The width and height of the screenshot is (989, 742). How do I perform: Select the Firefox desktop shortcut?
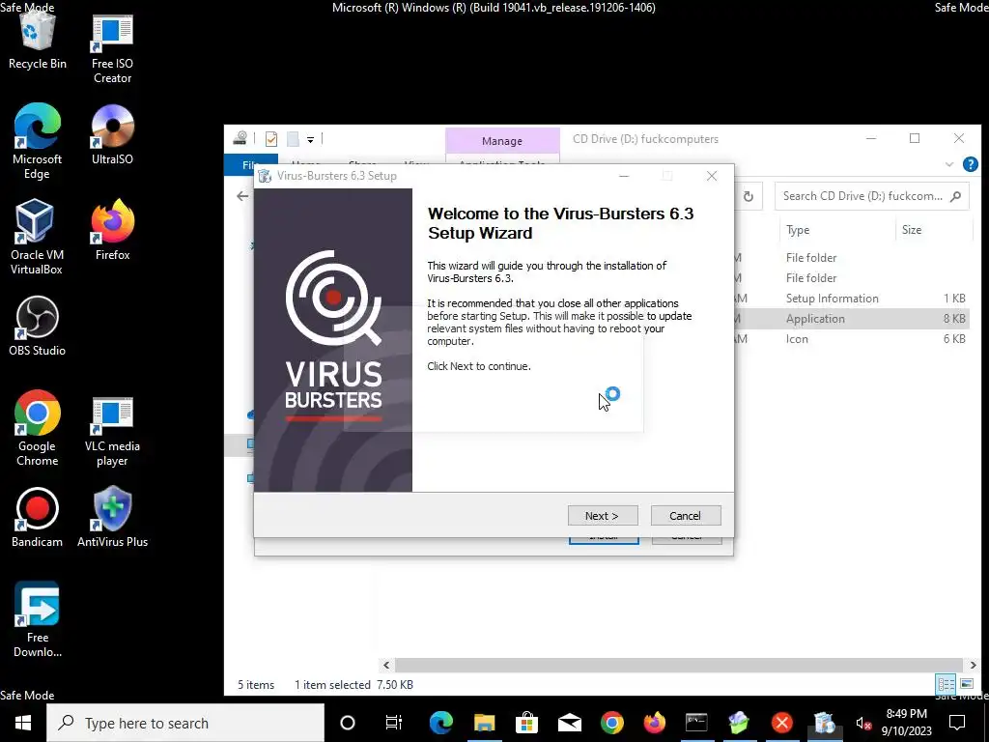[112, 230]
